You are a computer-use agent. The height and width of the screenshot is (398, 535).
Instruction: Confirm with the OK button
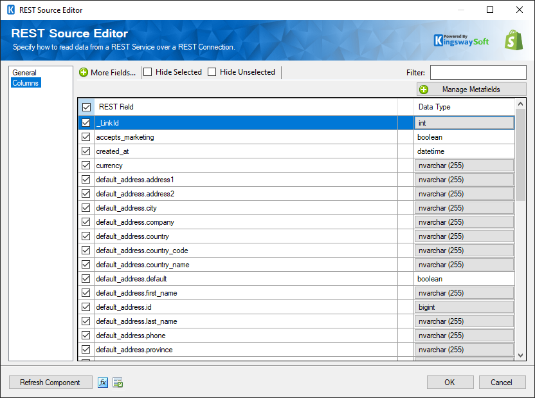pyautogui.click(x=450, y=383)
